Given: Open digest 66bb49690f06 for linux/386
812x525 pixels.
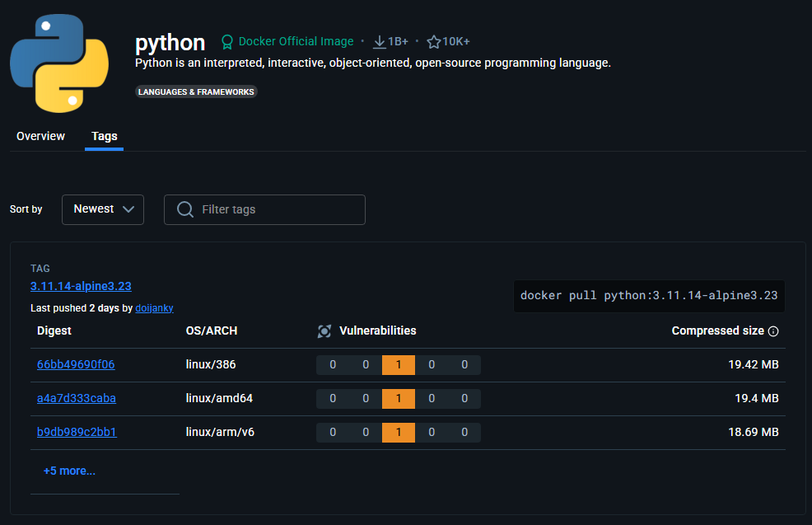Looking at the screenshot, I should pyautogui.click(x=76, y=364).
